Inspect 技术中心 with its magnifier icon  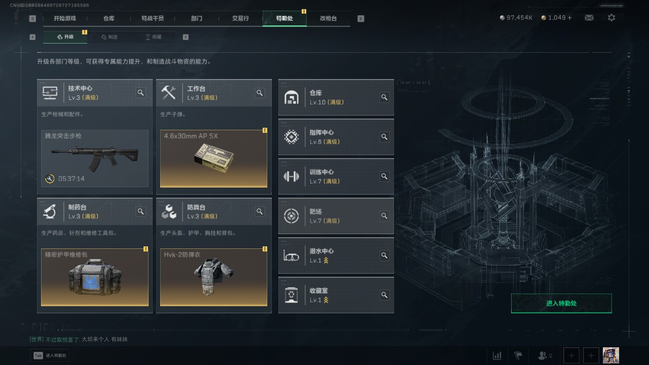[x=140, y=93]
